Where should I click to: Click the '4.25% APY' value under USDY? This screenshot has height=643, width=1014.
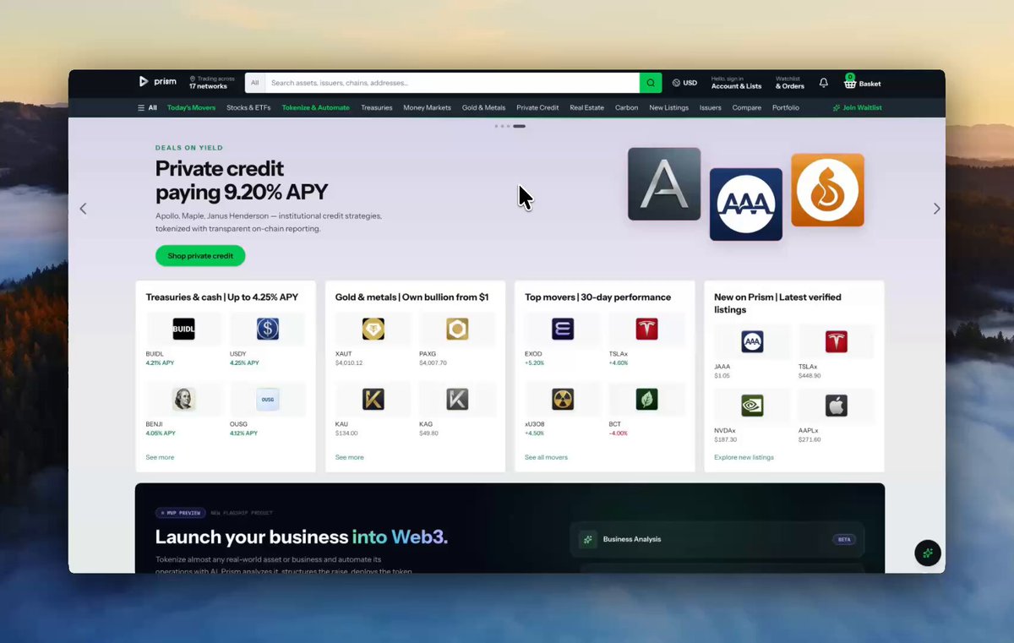click(x=245, y=362)
